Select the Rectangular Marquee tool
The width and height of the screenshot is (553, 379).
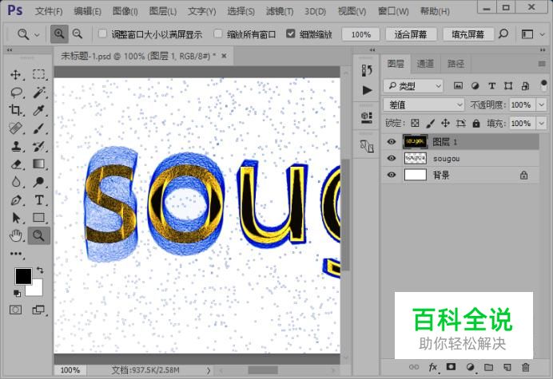[39, 74]
